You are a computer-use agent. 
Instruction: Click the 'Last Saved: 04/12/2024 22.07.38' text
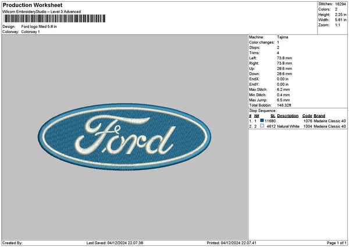click(115, 243)
